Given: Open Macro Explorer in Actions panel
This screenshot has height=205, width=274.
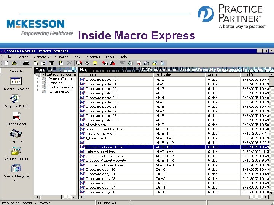Looking at the screenshot, I should pos(16,84).
